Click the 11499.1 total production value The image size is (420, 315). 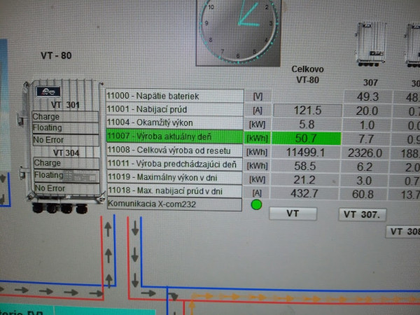[305, 153]
